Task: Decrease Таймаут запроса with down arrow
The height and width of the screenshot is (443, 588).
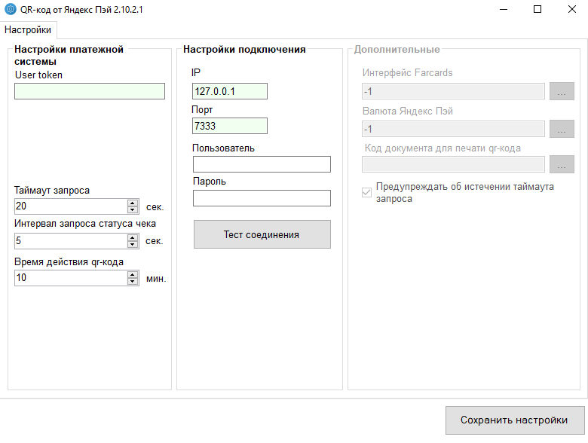Action: pos(133,210)
